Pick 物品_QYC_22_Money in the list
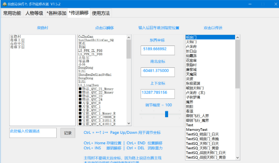The width and height of the screenshot is (279, 163). tap(96, 92)
